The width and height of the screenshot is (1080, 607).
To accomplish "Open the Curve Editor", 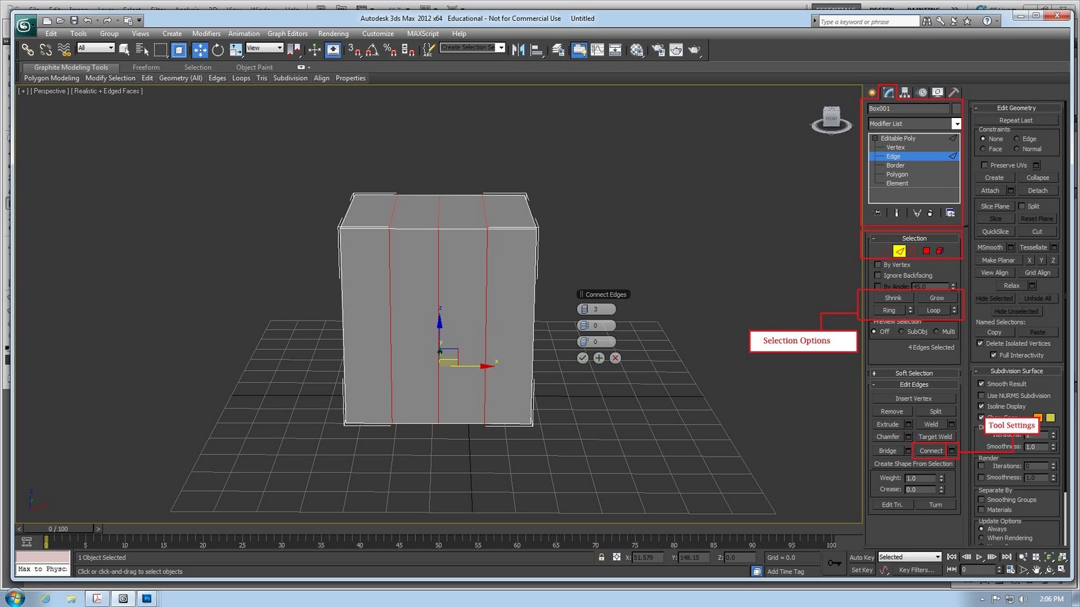I will (597, 49).
